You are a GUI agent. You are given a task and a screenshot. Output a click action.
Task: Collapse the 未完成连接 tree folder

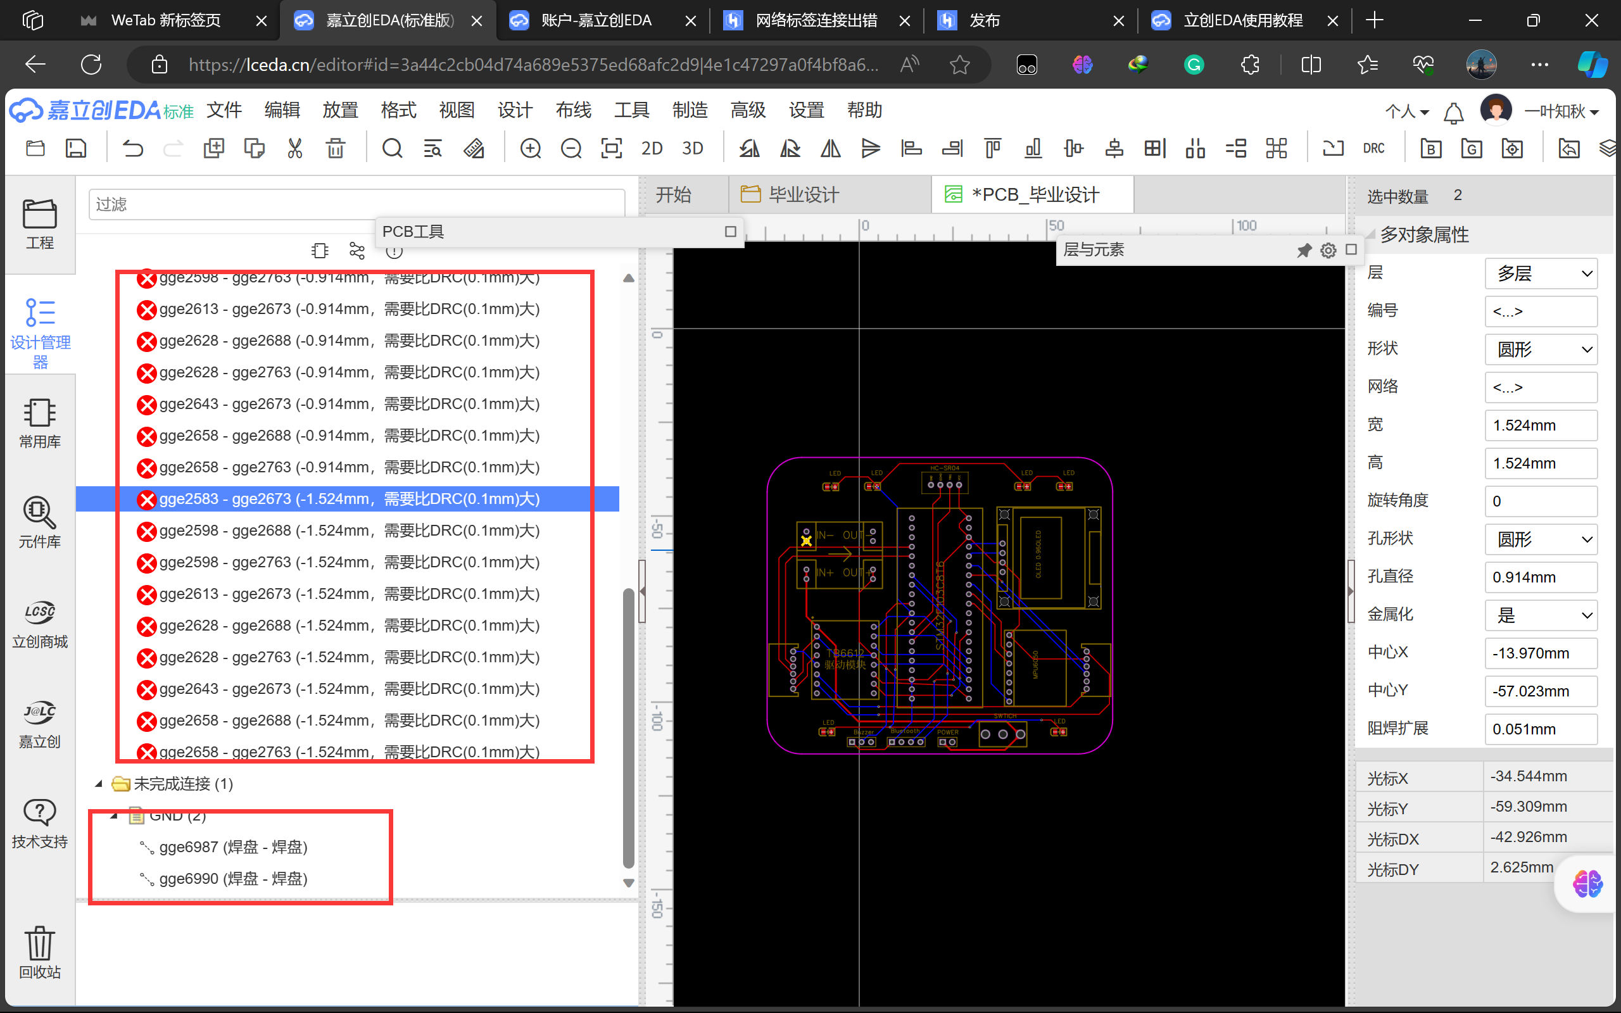(x=99, y=783)
